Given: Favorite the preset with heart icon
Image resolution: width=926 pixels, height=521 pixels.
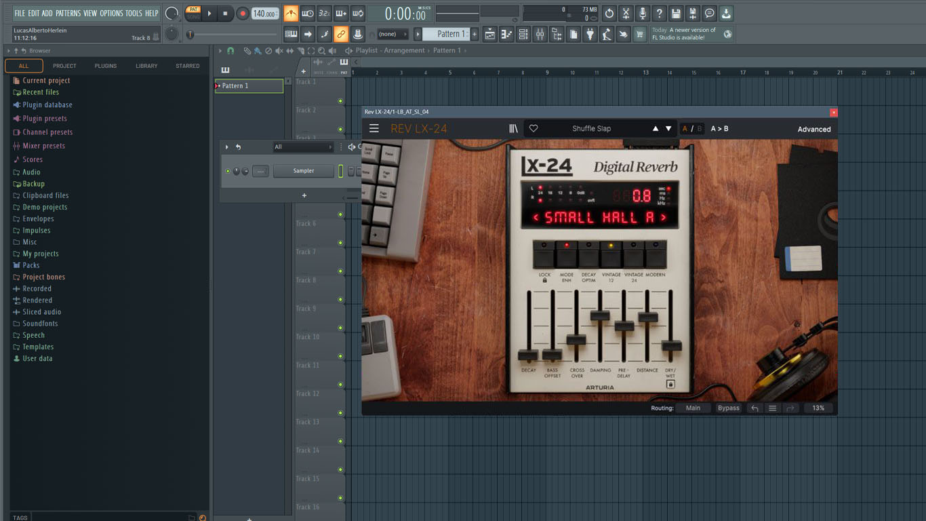Looking at the screenshot, I should coord(534,128).
